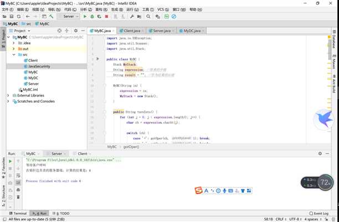339x222 pixels.
Task: Click the UTF-8 encoding in status bar
Action: coord(295,219)
